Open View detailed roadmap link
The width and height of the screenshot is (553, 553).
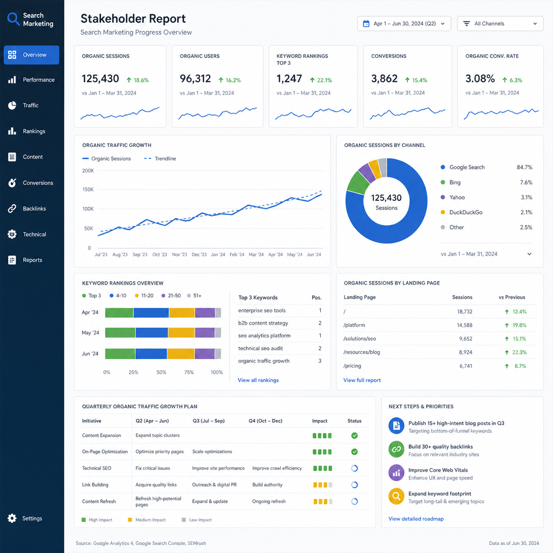pos(416,519)
